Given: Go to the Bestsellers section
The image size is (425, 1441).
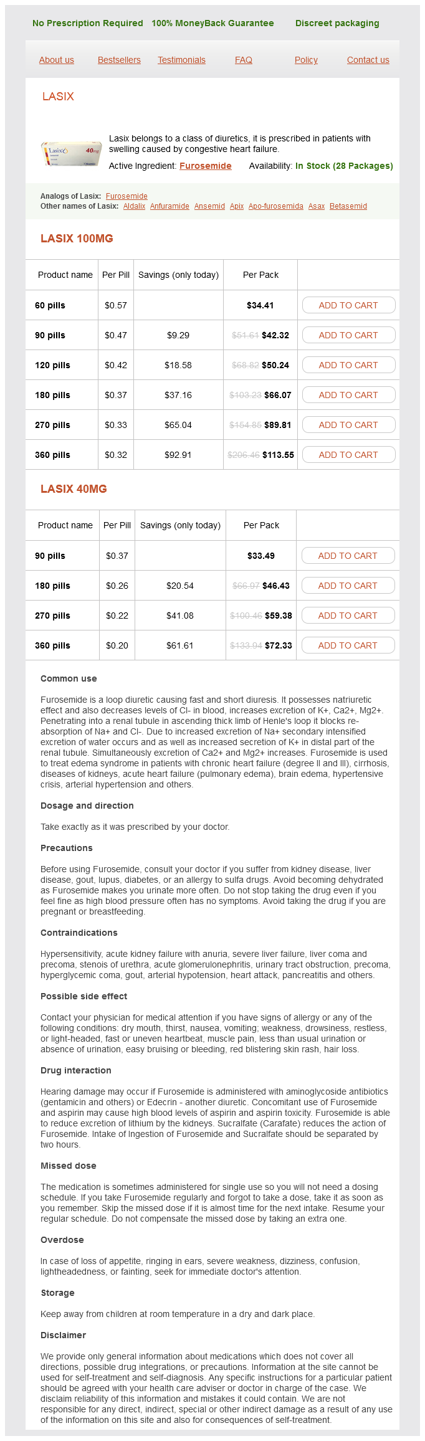Looking at the screenshot, I should pos(119,60).
